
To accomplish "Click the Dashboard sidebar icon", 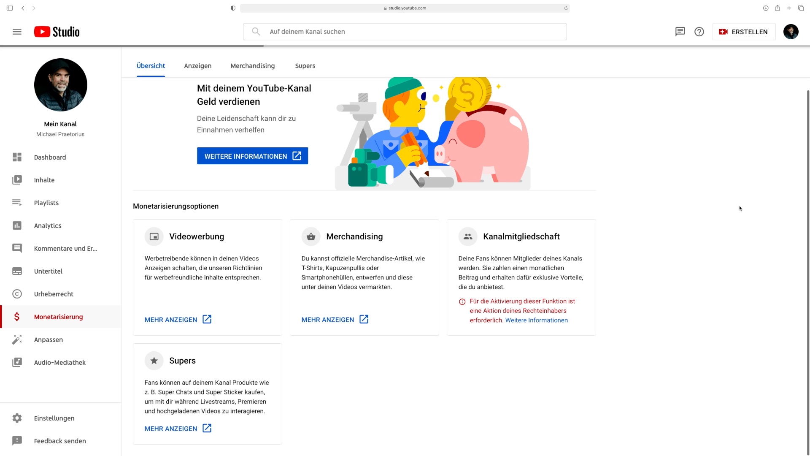I will click(17, 157).
